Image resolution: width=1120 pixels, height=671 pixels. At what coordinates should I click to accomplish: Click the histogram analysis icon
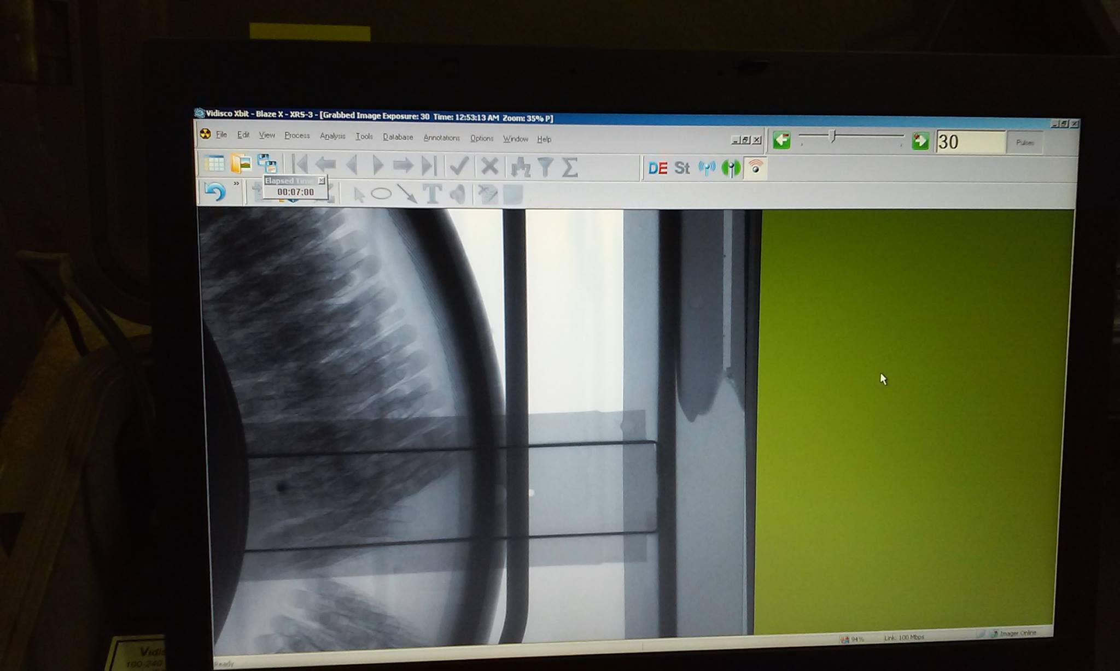coord(520,167)
